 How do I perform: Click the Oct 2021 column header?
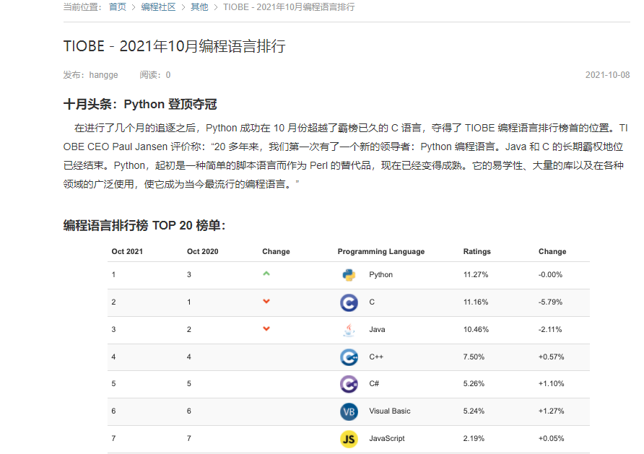(127, 251)
